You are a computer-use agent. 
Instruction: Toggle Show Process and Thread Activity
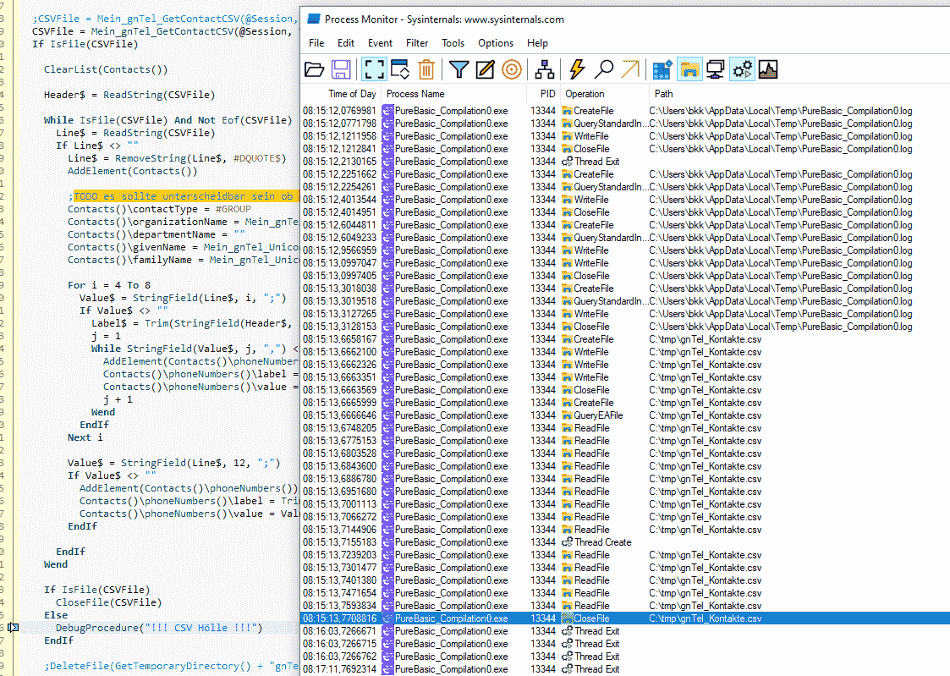coord(742,69)
